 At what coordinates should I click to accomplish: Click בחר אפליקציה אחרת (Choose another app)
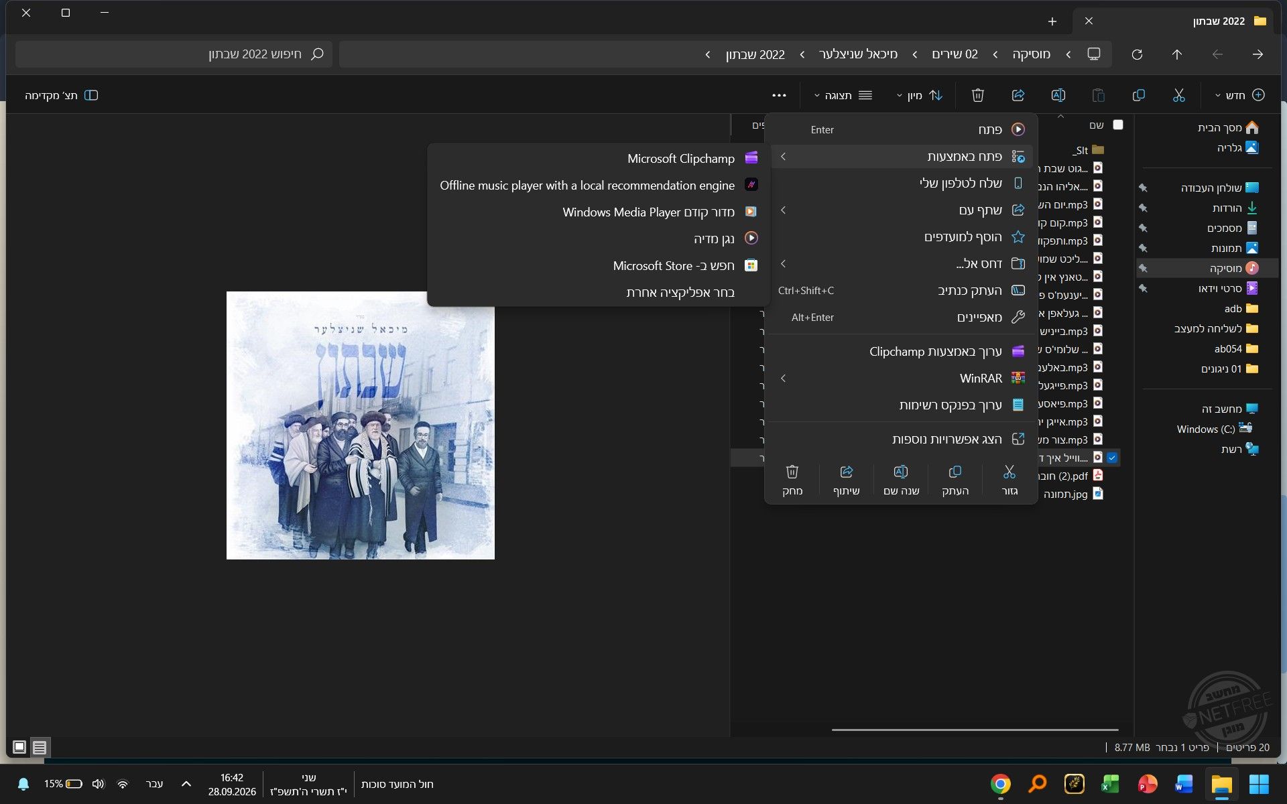coord(599,292)
